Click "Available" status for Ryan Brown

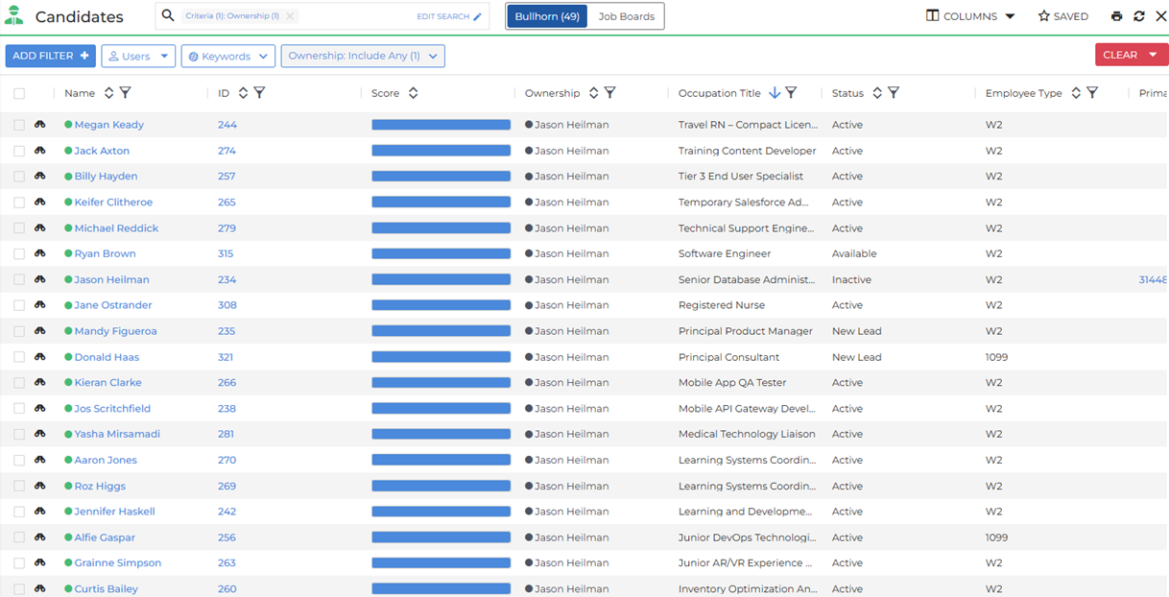854,253
